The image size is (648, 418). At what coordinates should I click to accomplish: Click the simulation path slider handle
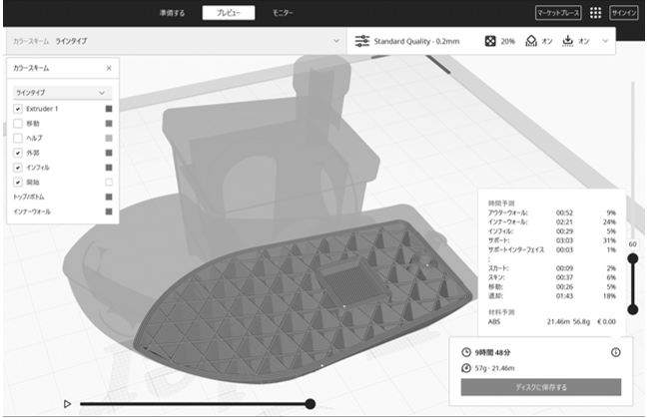[310, 404]
